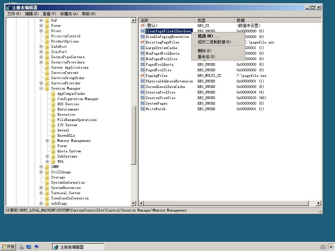The width and height of the screenshot is (335, 251).
Task: Click the (默认) default value icon
Action: (143, 25)
